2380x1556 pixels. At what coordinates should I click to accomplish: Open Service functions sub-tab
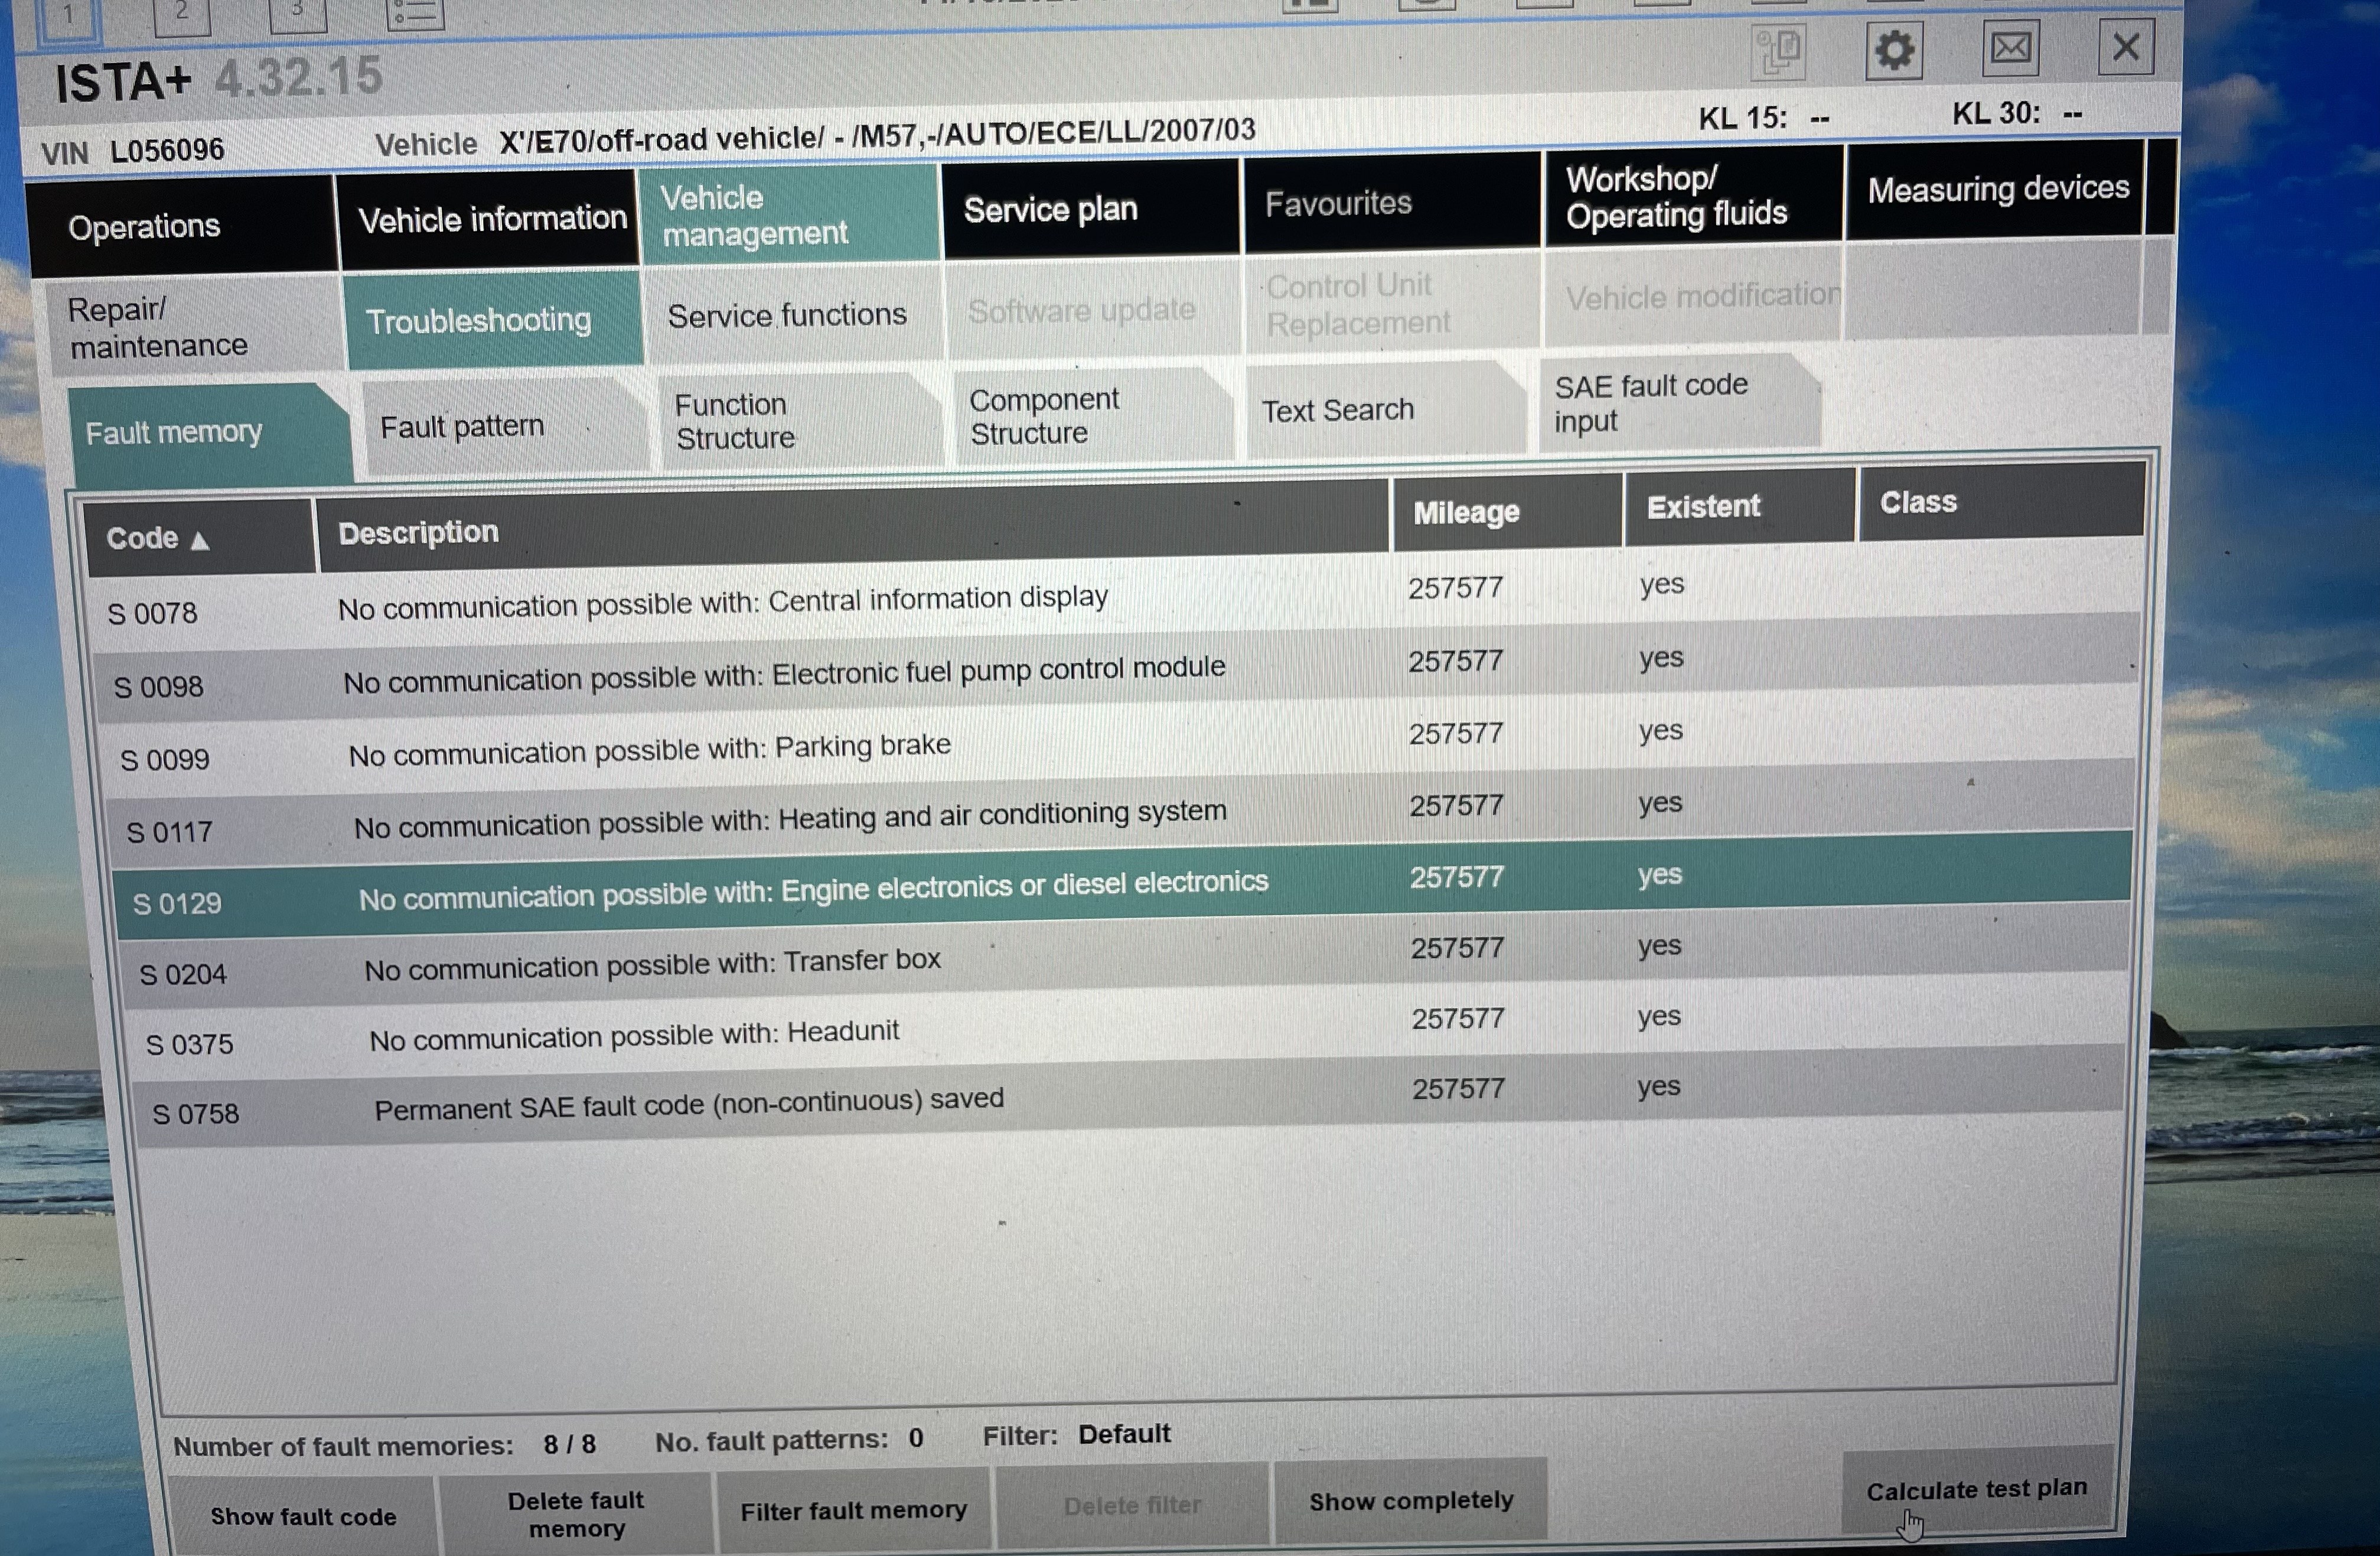coord(787,316)
